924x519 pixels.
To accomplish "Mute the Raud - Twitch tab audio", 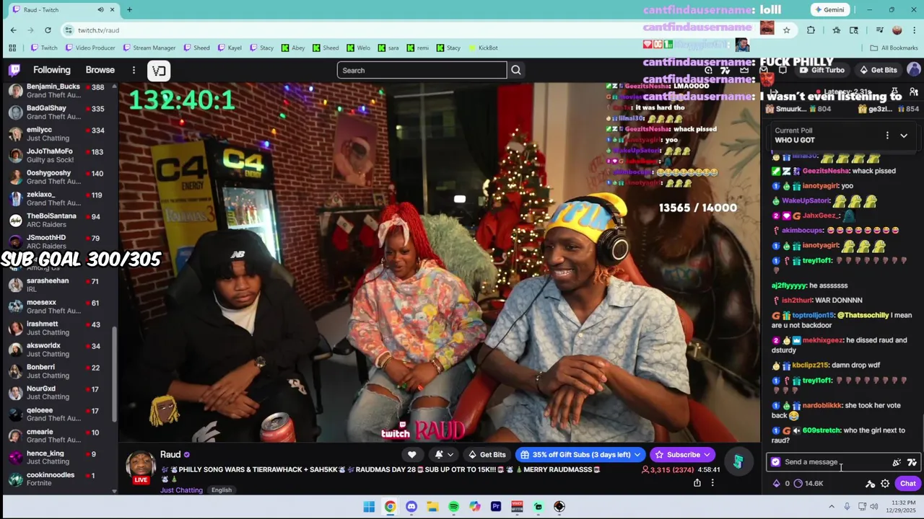I will (100, 9).
